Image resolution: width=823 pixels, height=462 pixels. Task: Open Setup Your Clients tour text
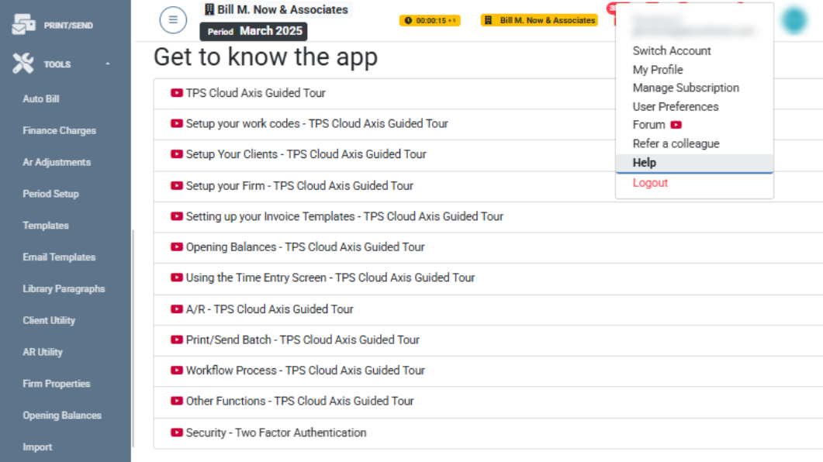(306, 154)
